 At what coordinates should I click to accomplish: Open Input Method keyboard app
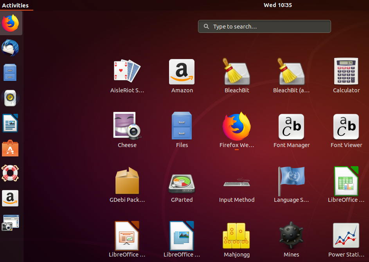coord(237,189)
